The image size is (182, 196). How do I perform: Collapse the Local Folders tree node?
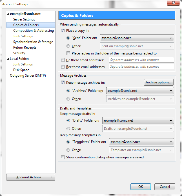point(8,59)
